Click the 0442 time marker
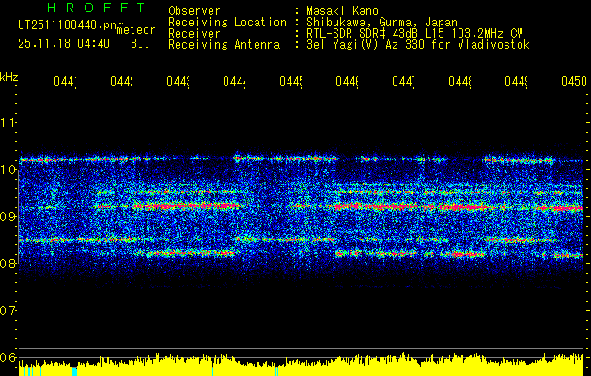This screenshot has width=591, height=376. [121, 81]
